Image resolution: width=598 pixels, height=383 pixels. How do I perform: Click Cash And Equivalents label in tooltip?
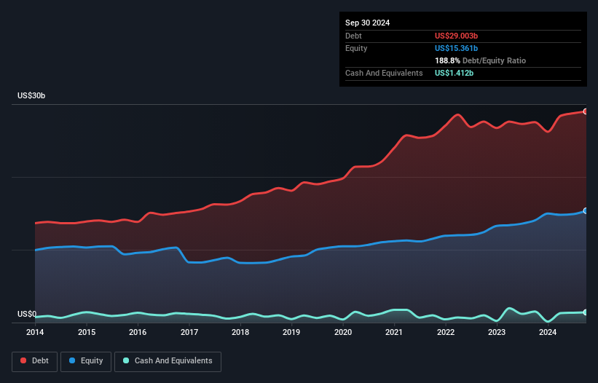pos(384,73)
